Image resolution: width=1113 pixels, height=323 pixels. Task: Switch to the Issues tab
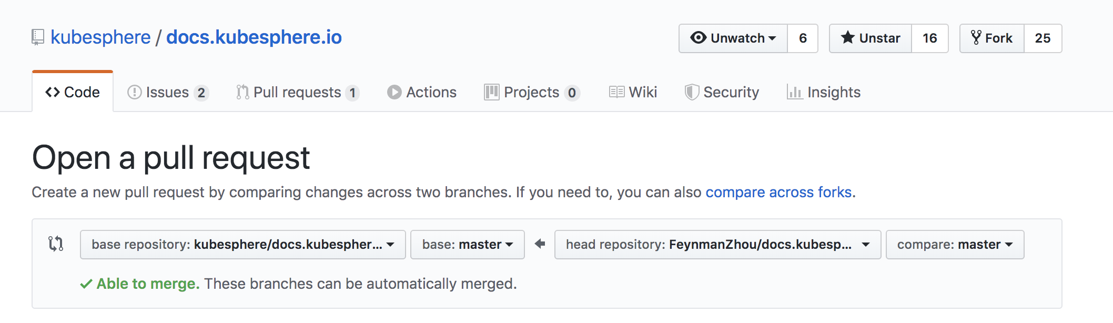(168, 93)
